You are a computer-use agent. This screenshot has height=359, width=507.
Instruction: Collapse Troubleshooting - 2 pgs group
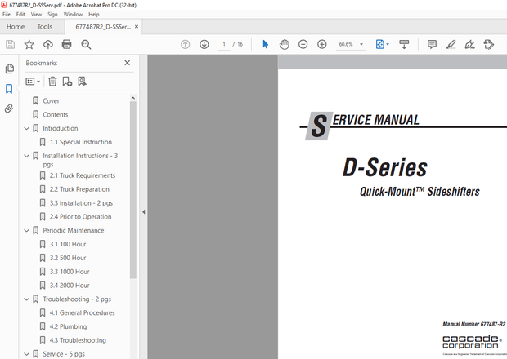(x=27, y=299)
